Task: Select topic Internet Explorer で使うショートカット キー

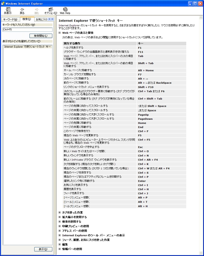Action: [x=27, y=47]
